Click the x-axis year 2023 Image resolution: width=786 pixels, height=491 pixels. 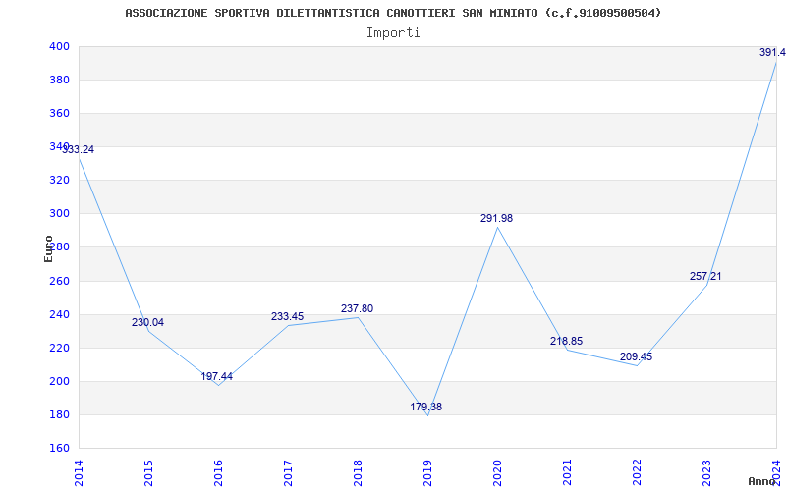(705, 473)
